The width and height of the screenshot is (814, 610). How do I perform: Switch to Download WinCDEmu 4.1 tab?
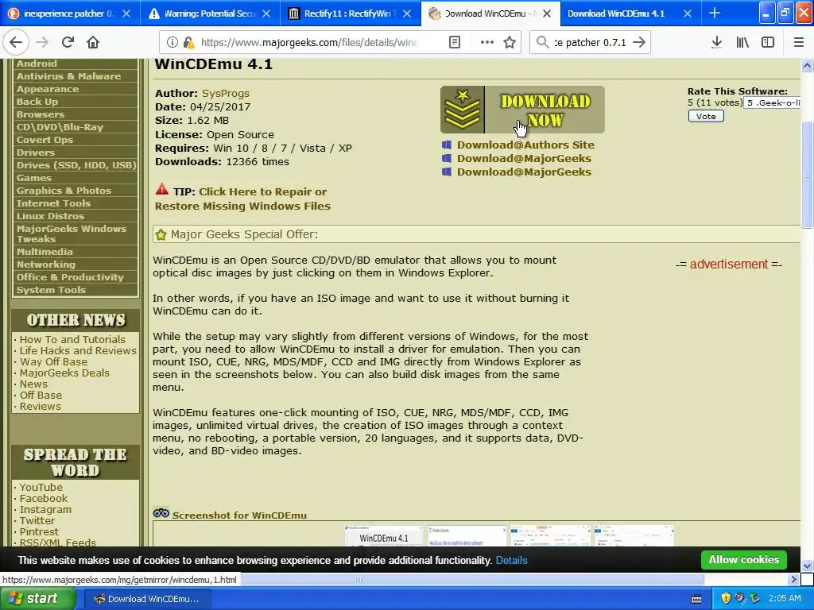coord(616,14)
